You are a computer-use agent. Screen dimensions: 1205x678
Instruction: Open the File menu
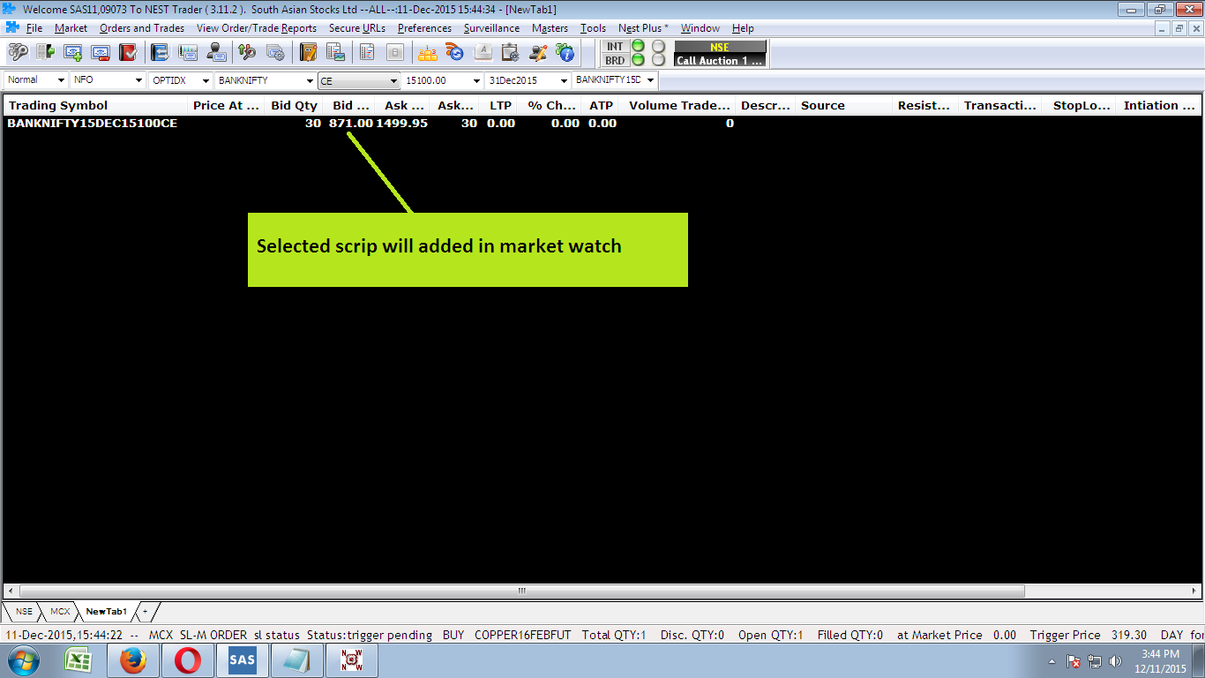click(x=34, y=28)
